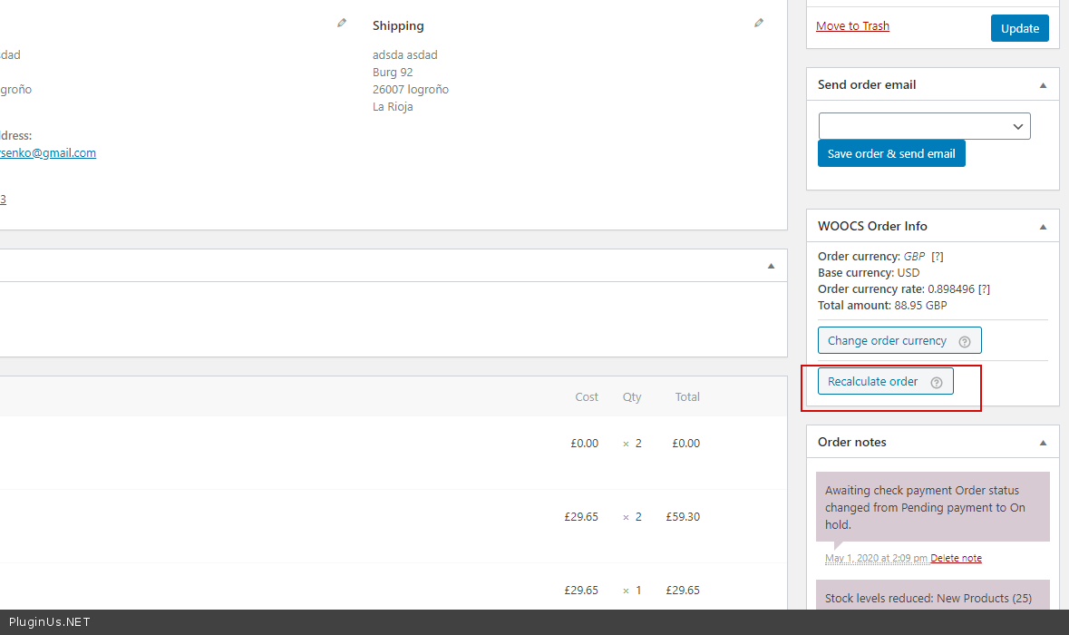Click the note timestamp May 1, 2020
The width and height of the screenshot is (1069, 635).
click(x=876, y=558)
